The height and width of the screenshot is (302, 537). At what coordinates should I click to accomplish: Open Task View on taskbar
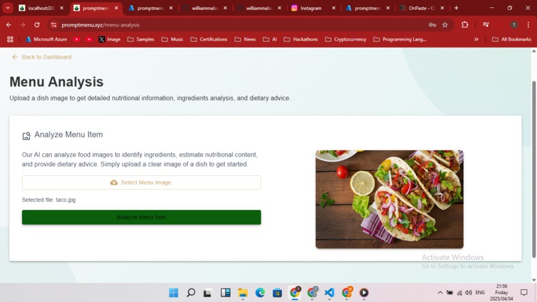click(x=208, y=293)
